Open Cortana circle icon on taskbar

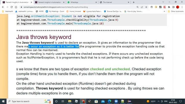[56, 101]
